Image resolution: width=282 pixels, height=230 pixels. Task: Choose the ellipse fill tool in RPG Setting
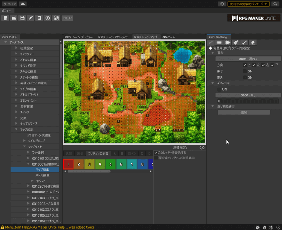(x=227, y=43)
